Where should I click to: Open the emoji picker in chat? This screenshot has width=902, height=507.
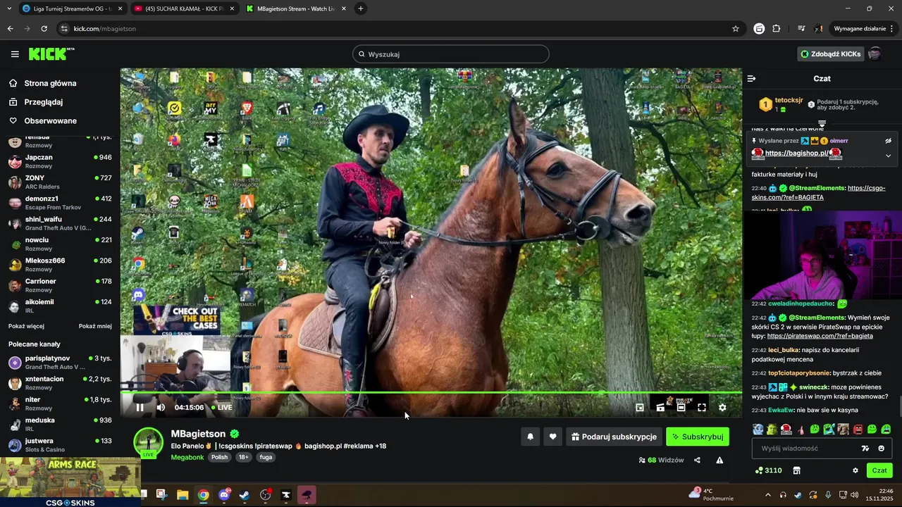tap(881, 449)
